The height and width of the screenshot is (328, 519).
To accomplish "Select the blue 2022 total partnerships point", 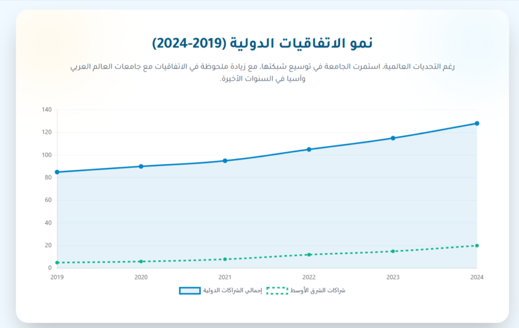I will pos(309,150).
